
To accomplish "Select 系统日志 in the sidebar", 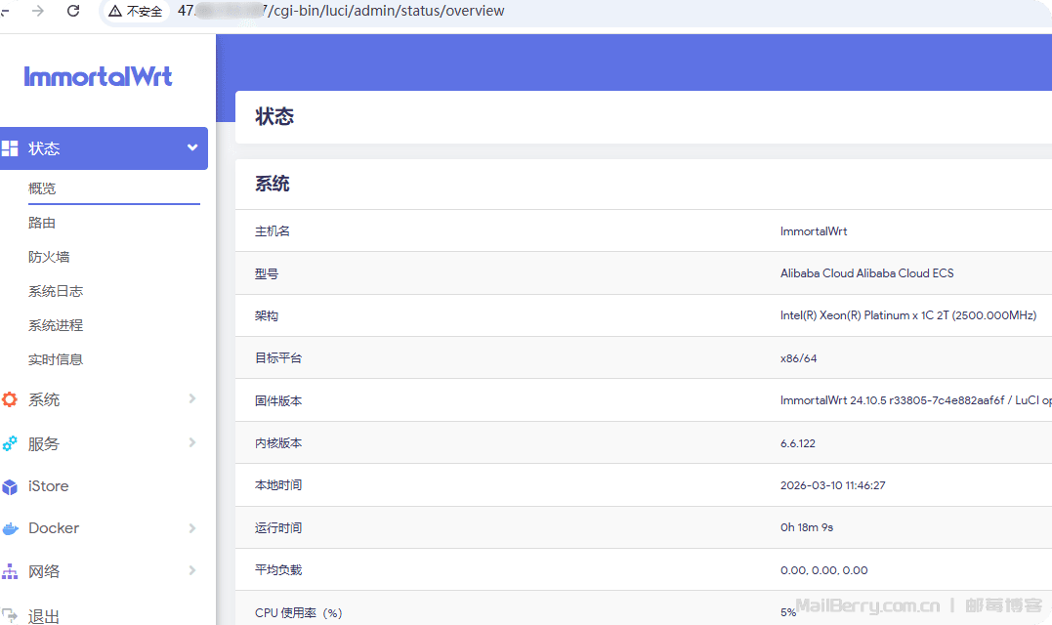I will 56,291.
